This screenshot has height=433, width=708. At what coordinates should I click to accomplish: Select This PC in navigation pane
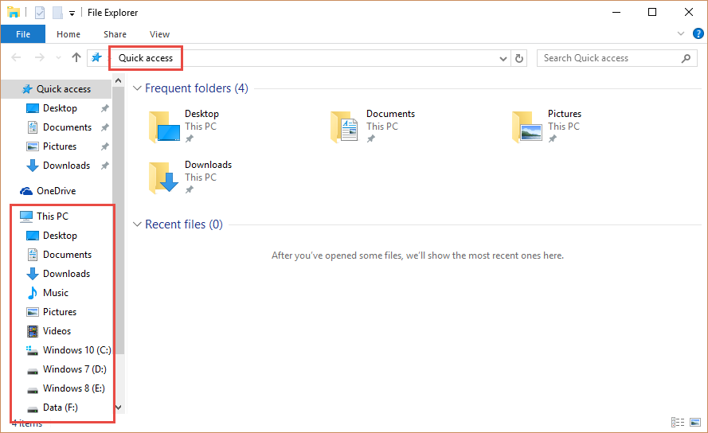tap(53, 216)
